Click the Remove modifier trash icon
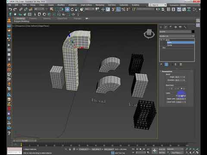Viewport: 207px width, 155px height. coord(181,64)
